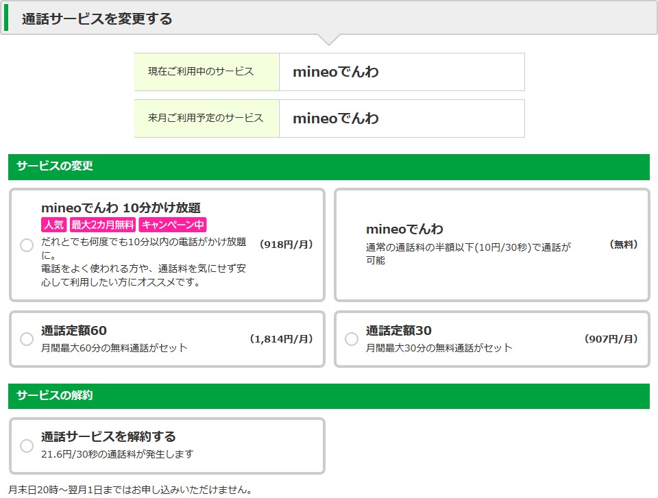Click the 通話サービスを変更する page heading
658x498 pixels.
[97, 18]
